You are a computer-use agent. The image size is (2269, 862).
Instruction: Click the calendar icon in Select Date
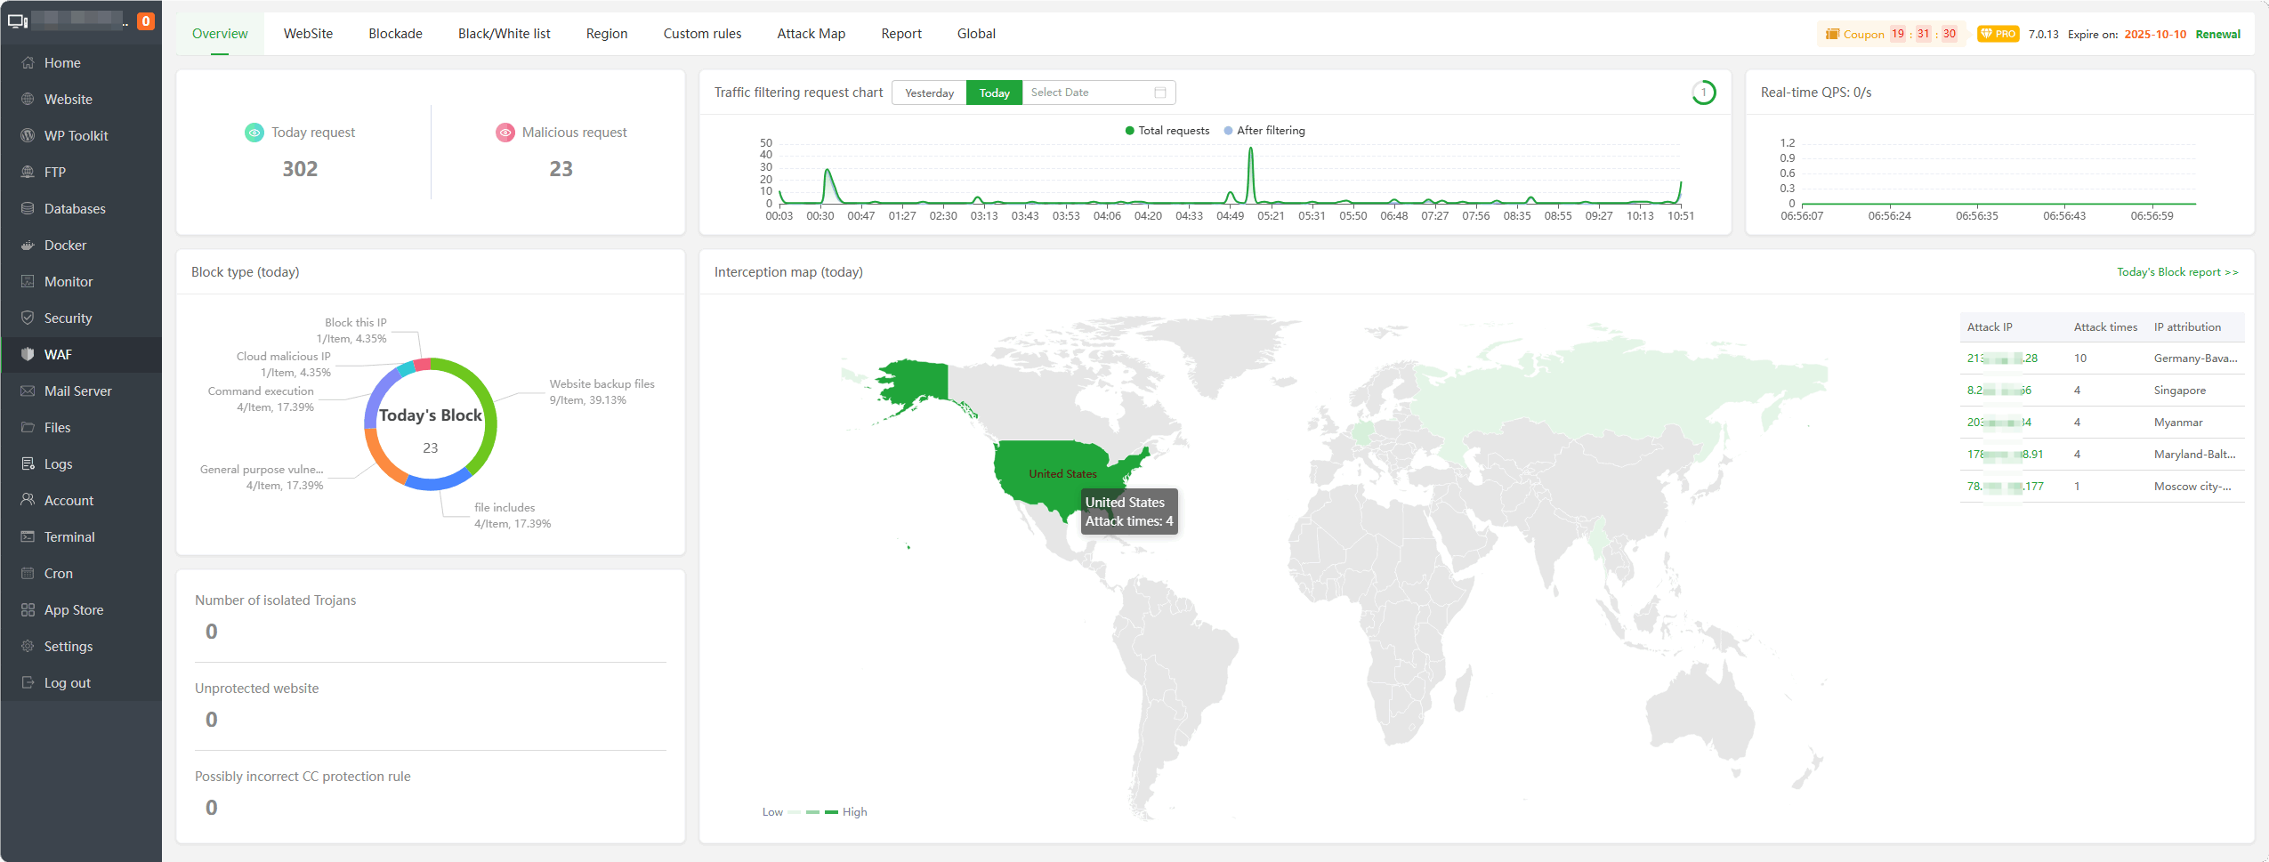point(1159,93)
